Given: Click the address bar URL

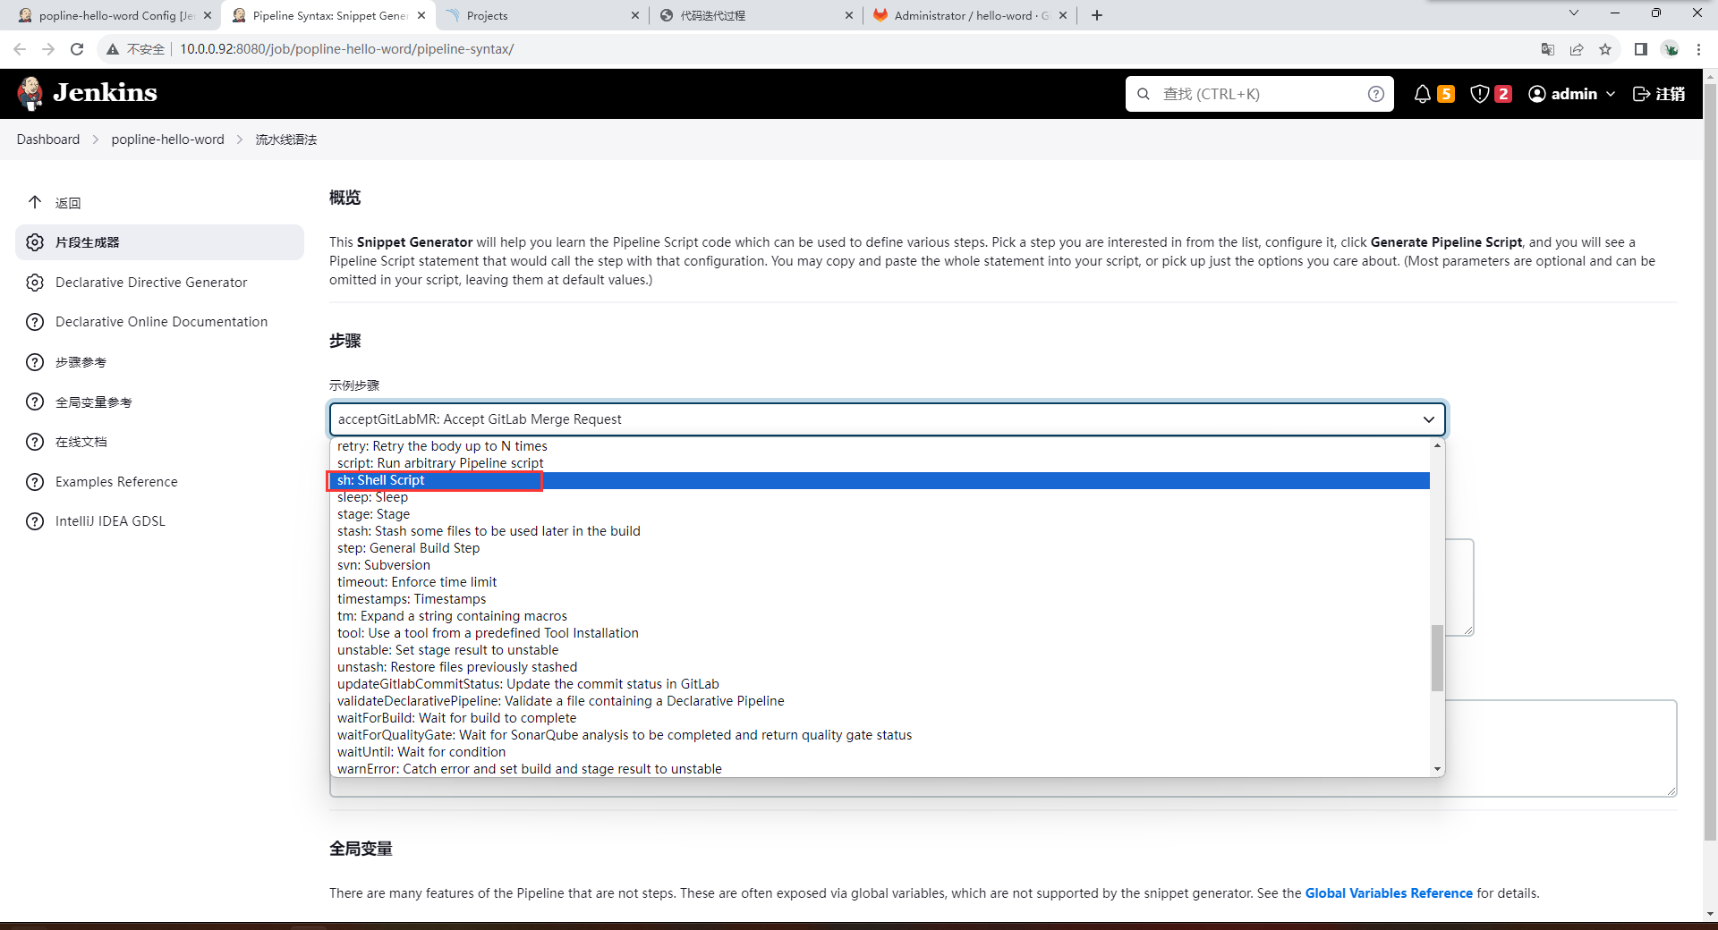Looking at the screenshot, I should [347, 49].
